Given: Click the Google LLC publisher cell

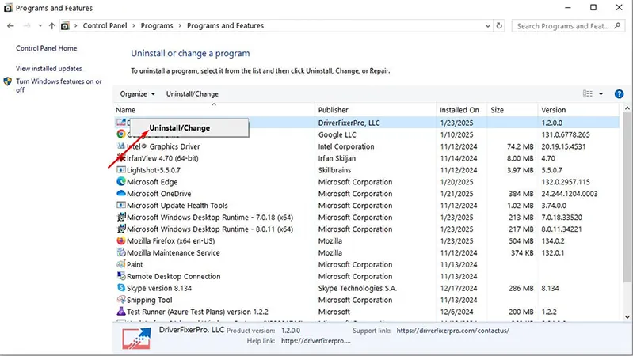Looking at the screenshot, I should pyautogui.click(x=337, y=134).
